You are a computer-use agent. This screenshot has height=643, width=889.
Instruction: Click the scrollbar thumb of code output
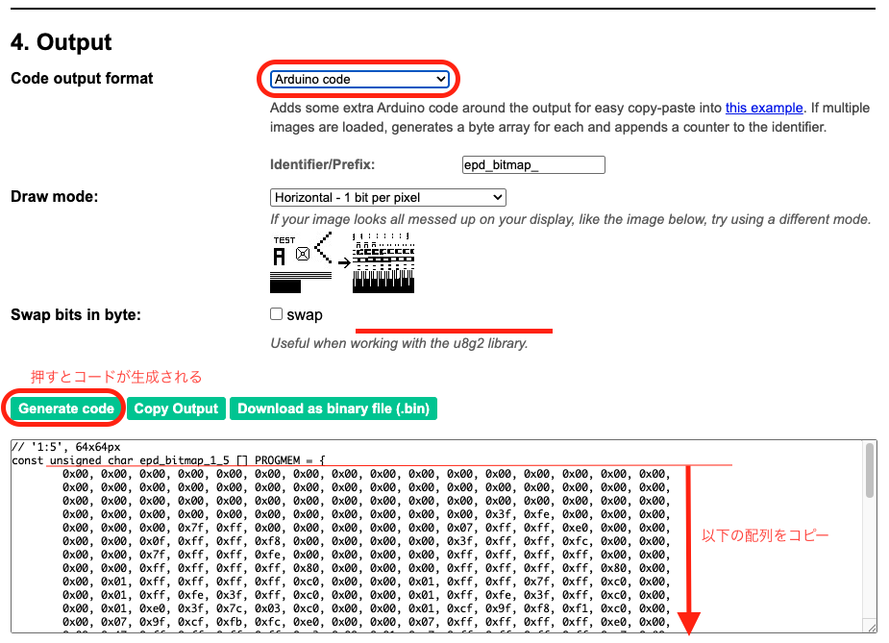[870, 472]
